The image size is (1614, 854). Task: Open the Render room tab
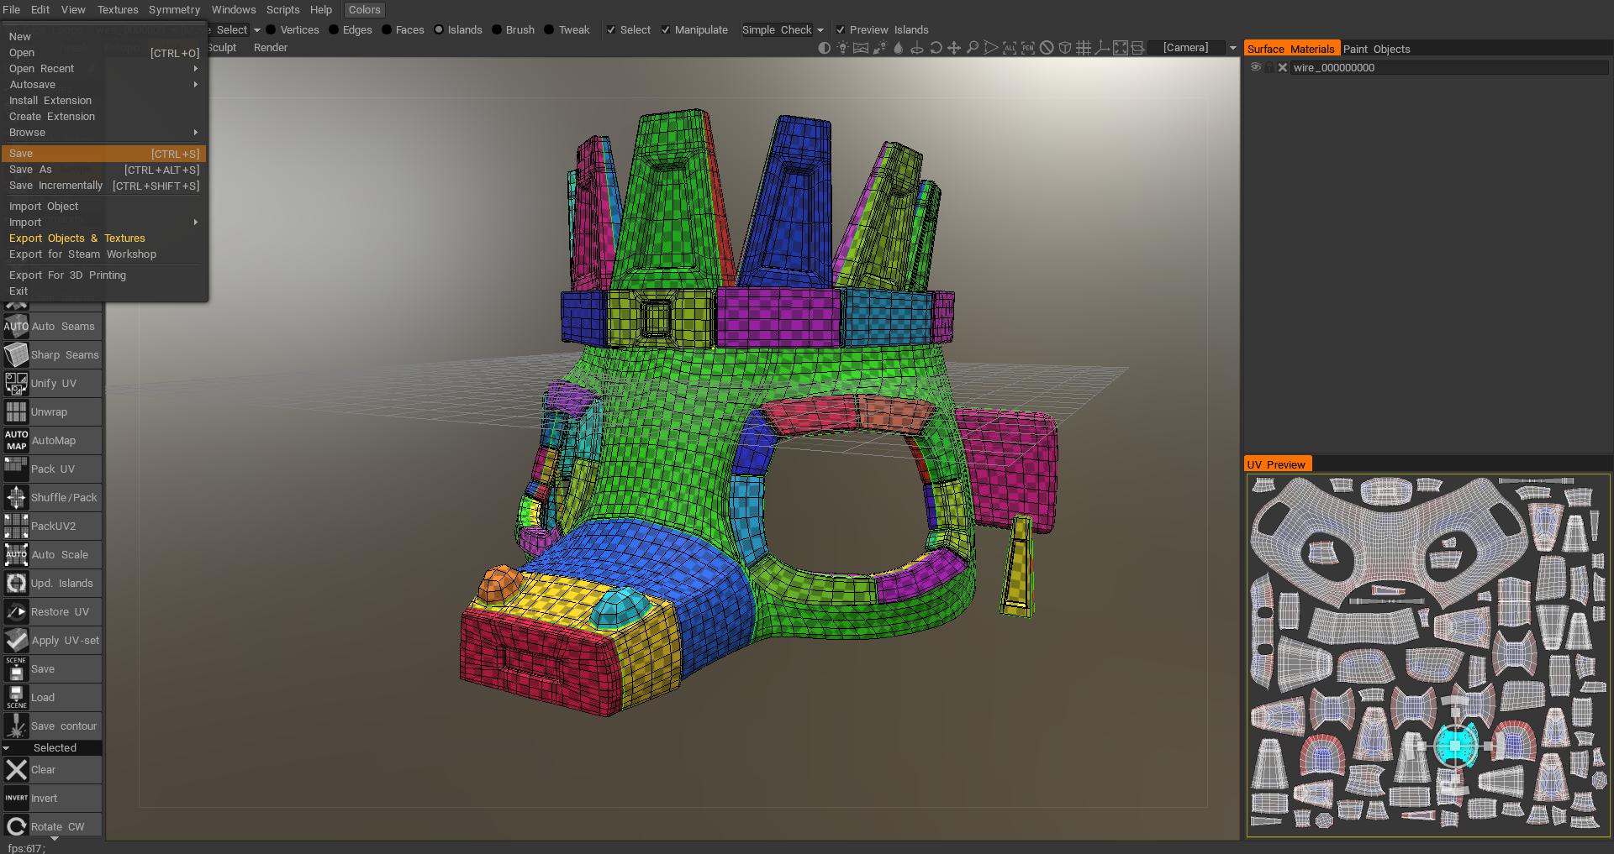(271, 48)
